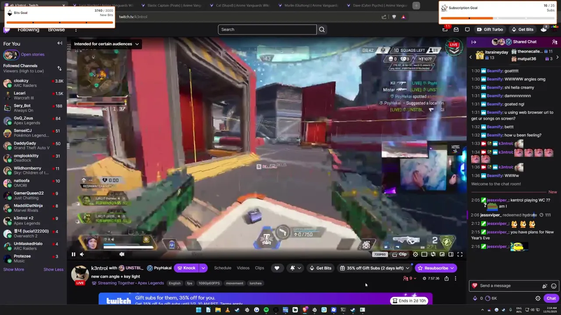Open channel points balance 6K
Screen dimensions: 561x315
[x=491, y=298]
